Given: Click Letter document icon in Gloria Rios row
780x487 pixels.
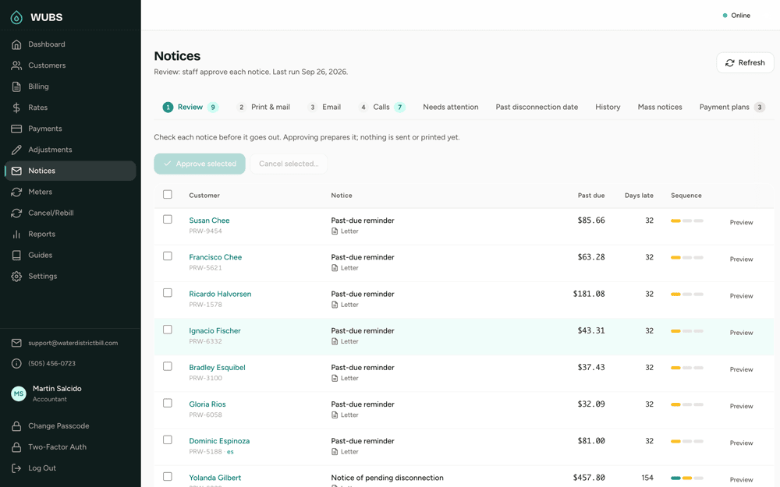Looking at the screenshot, I should (x=335, y=415).
